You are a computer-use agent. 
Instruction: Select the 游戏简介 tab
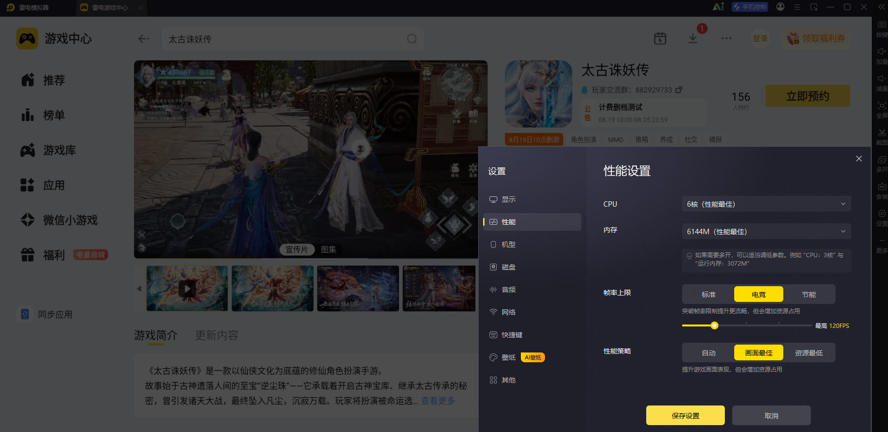(x=156, y=335)
